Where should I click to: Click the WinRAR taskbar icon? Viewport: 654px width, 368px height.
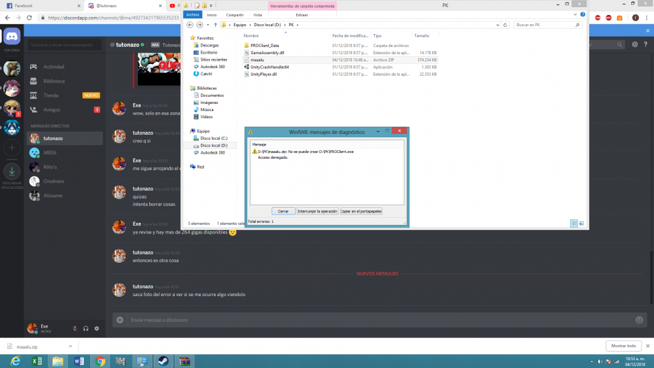(x=184, y=361)
